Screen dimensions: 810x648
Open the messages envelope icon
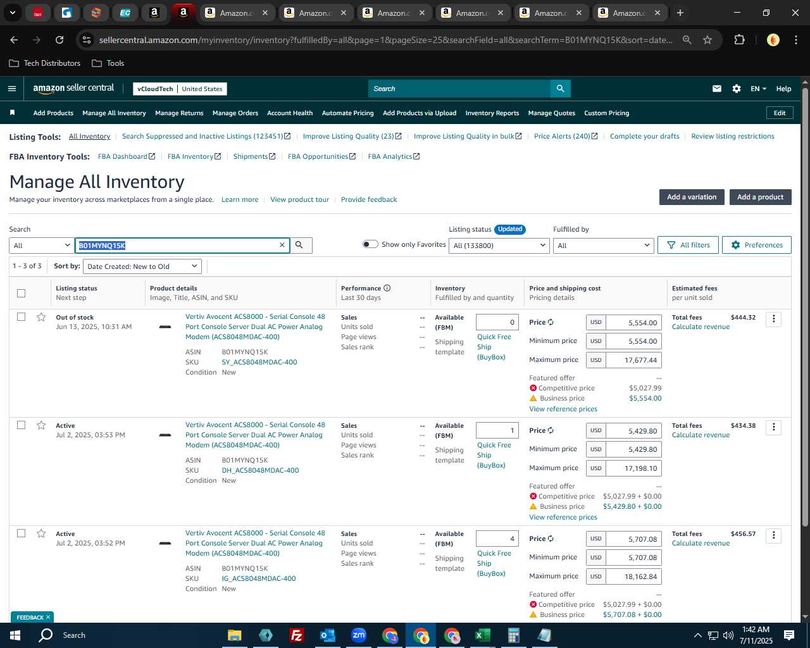coord(717,89)
